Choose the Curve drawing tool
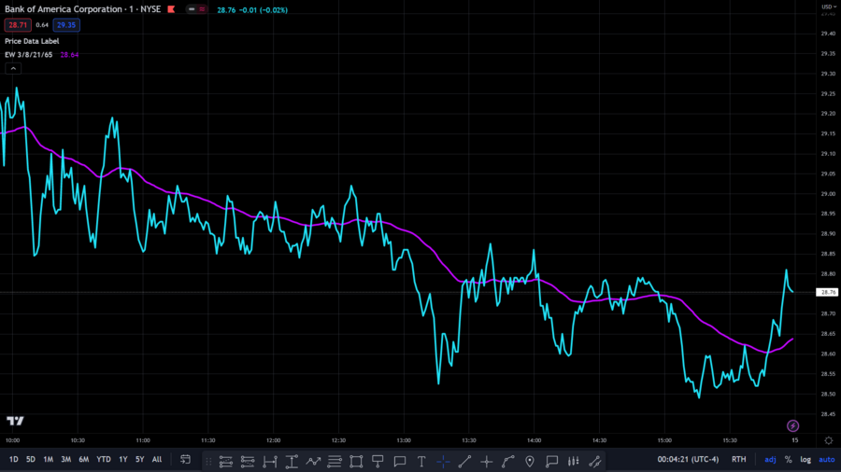 508,462
